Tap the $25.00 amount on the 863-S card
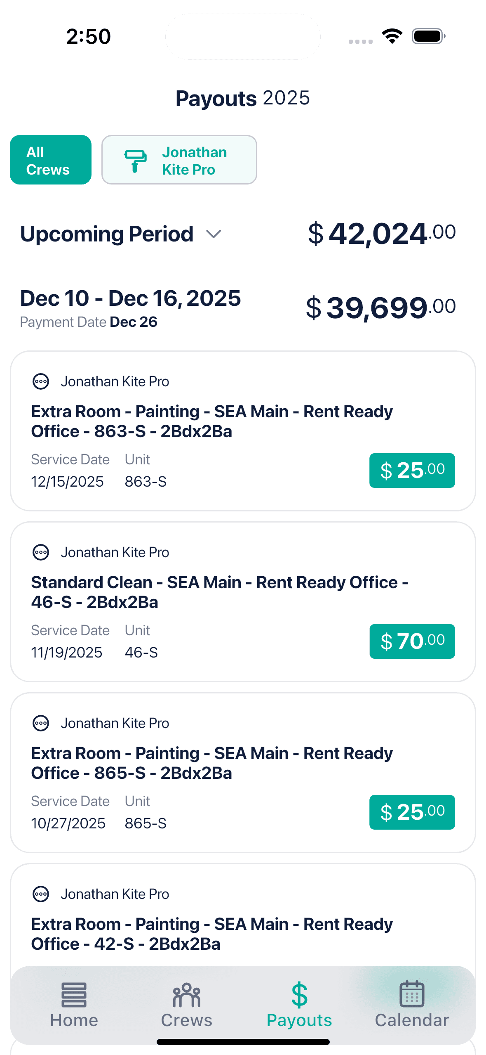Screen dimensions: 486x1055 [x=411, y=471]
